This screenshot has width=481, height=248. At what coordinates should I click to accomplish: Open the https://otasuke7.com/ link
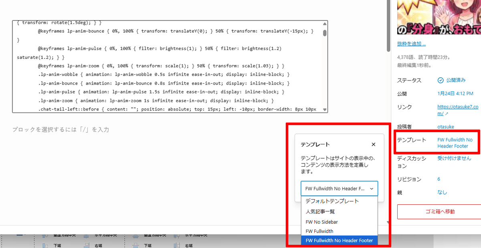coord(457,110)
